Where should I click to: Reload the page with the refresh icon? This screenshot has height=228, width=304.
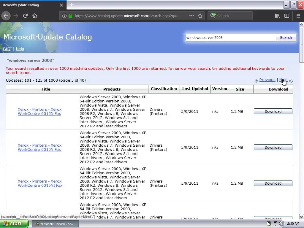click(x=25, y=16)
